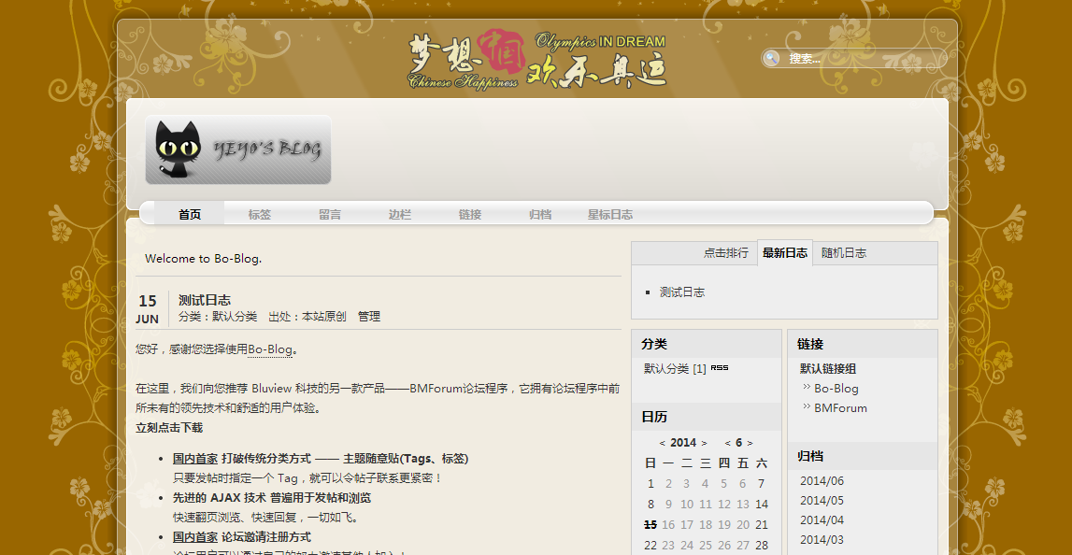Click the black cat Yeyo's Blog logo
This screenshot has width=1072, height=555.
(238, 149)
